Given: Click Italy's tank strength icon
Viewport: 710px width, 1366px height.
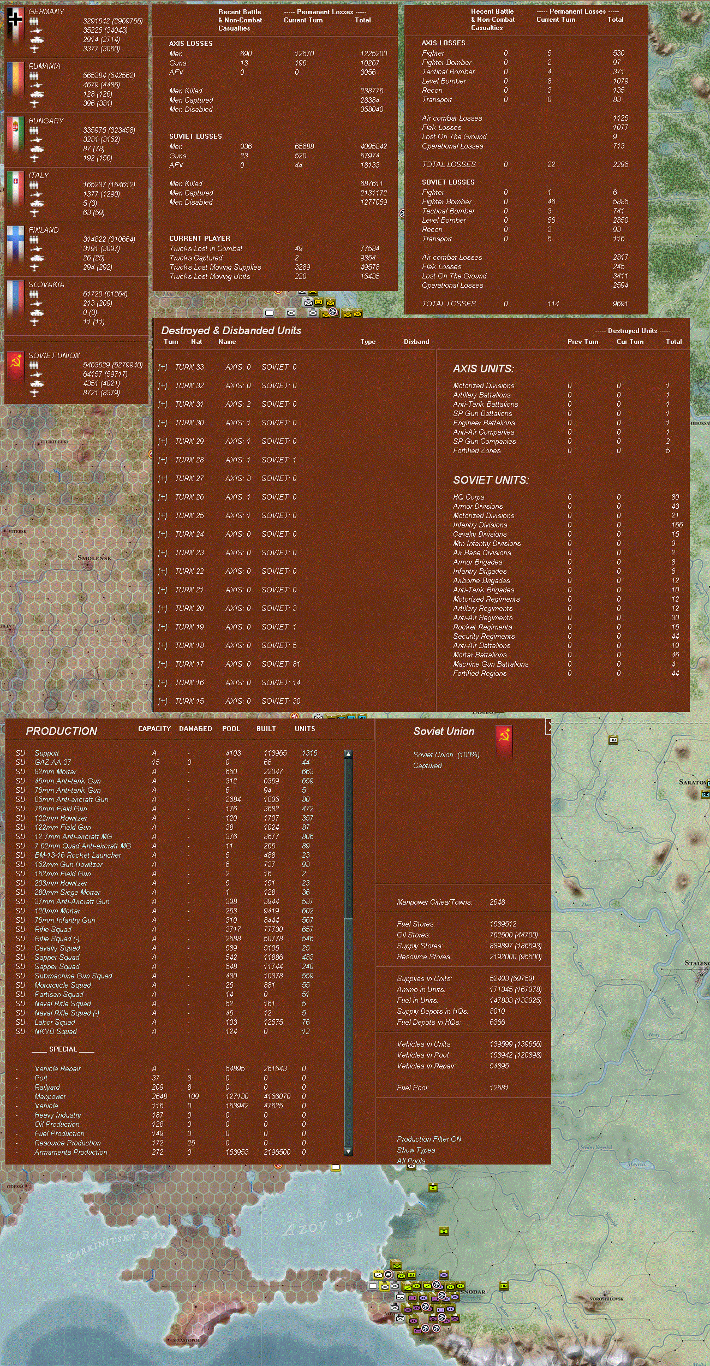Looking at the screenshot, I should click(x=36, y=204).
